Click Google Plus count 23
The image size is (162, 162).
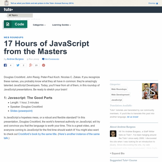[36, 65]
